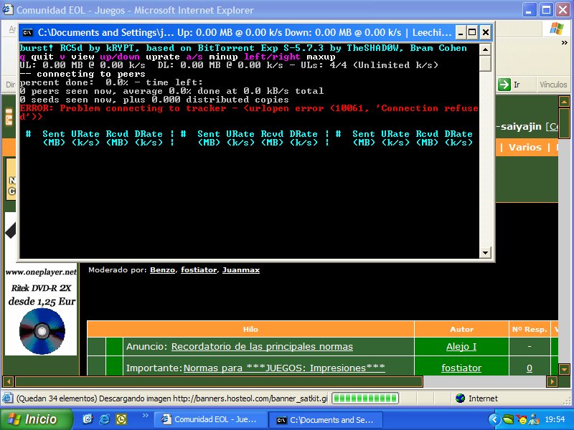This screenshot has height=430, width=574.
Task: Click the 'connecting to peers' status line
Action: pyautogui.click(x=83, y=74)
